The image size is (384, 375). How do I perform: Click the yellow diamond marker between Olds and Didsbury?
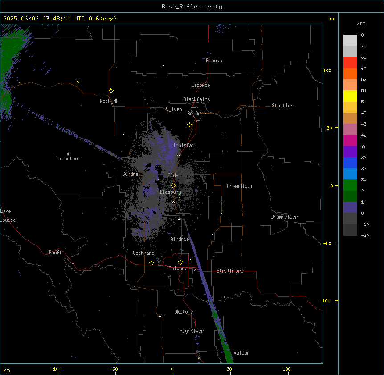173,186
